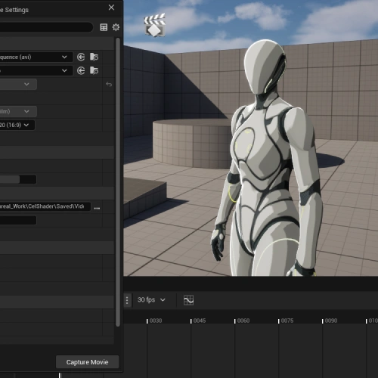Viewport: 378px width, 378px height.
Task: Click the Capture Movie button
Action: tap(87, 362)
